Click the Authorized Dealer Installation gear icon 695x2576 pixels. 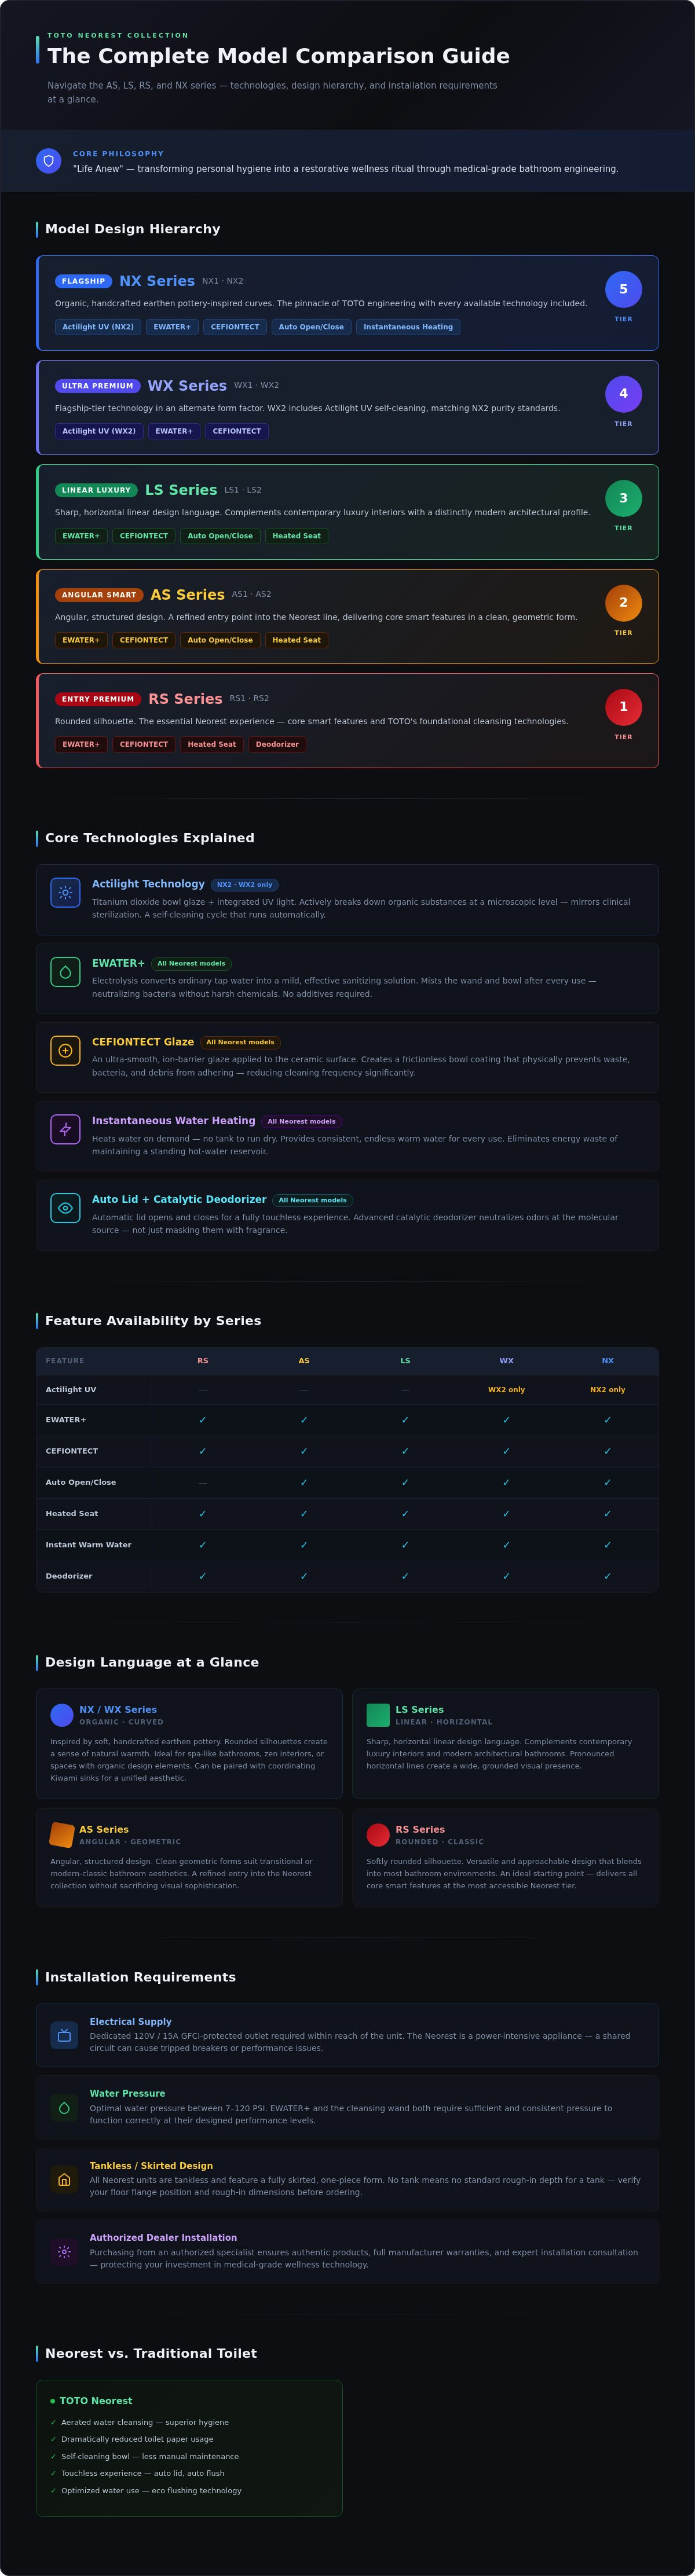(x=64, y=2252)
